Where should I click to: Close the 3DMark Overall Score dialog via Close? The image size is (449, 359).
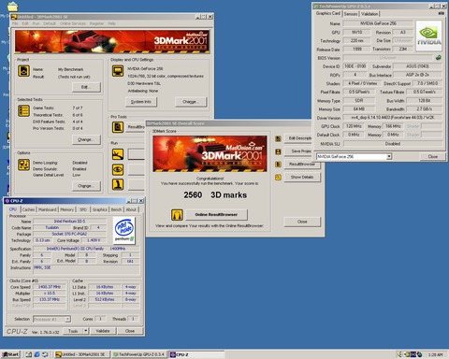click(302, 222)
